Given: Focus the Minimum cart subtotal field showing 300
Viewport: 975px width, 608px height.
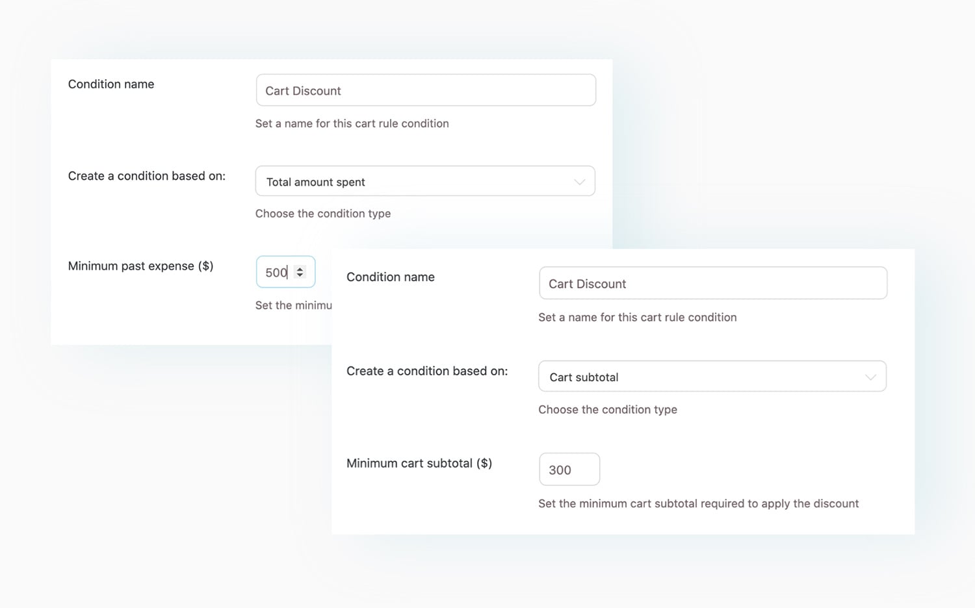Looking at the screenshot, I should coord(569,470).
